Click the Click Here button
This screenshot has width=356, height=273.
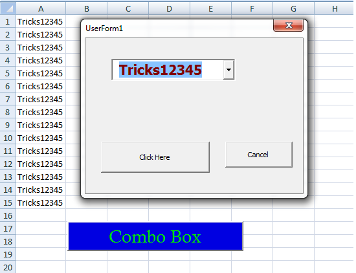pos(155,157)
